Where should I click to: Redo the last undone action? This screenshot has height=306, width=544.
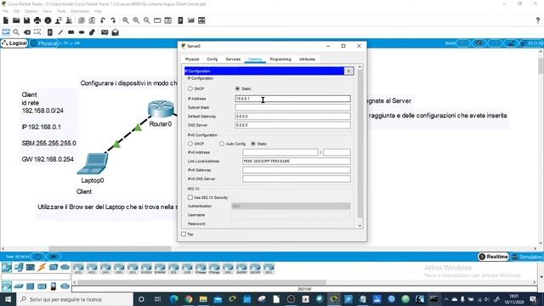113,20
